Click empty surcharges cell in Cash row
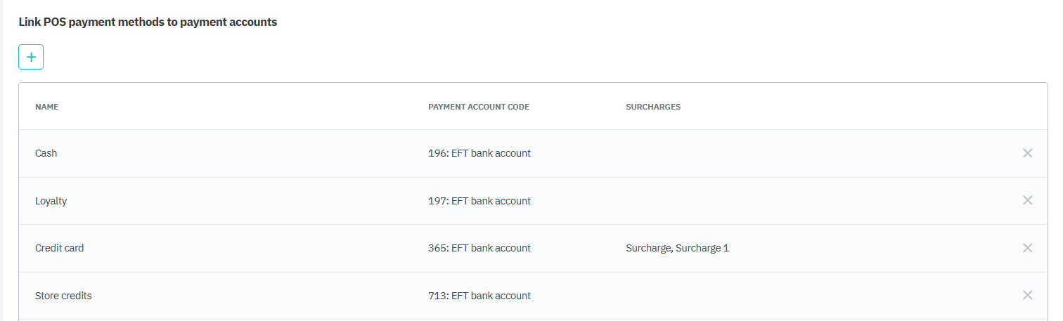The image size is (1063, 321). coord(703,153)
